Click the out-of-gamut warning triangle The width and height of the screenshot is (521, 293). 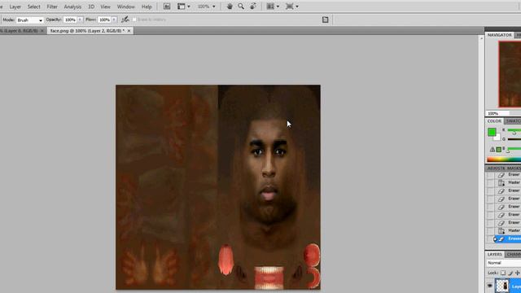click(492, 150)
